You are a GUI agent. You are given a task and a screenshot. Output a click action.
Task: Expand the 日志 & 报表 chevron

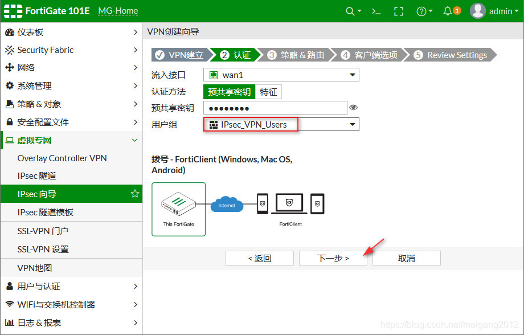pyautogui.click(x=136, y=322)
